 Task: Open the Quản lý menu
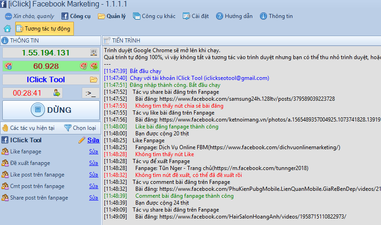tap(112, 16)
